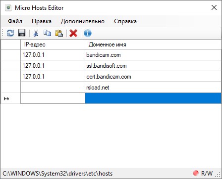This screenshot has width=222, height=179.
Task: Click IP 127.0.0.1 in ssl.bandisoft.com row
Action: (x=53, y=66)
